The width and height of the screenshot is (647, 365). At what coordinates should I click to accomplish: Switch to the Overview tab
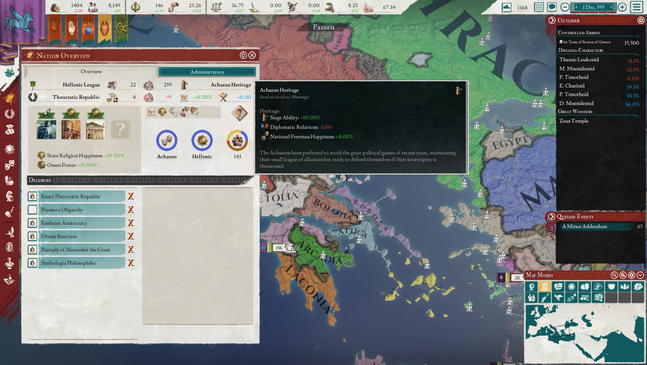pos(91,72)
